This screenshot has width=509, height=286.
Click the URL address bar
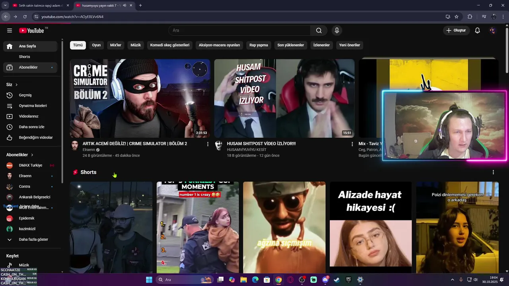pos(239,17)
